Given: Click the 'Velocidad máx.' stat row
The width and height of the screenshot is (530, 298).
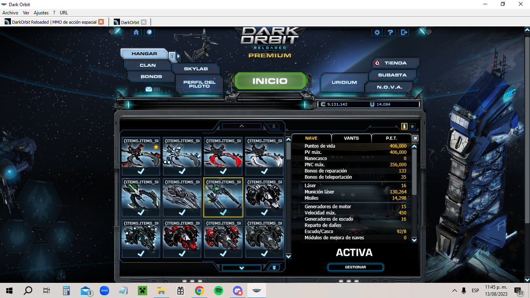Looking at the screenshot, I should (x=355, y=213).
